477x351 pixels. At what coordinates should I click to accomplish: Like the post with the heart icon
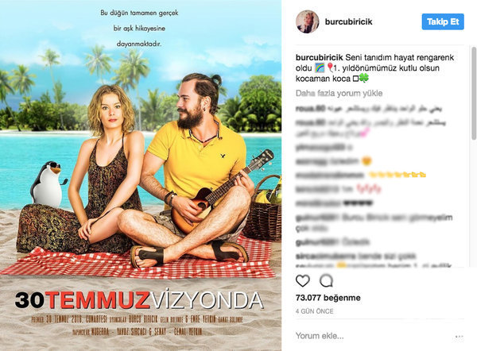coord(303,281)
